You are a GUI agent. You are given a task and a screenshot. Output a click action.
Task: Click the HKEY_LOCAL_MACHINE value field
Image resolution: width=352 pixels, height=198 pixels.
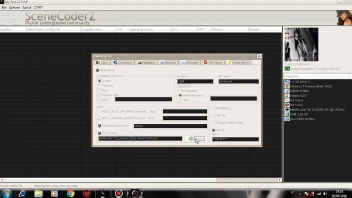tap(185, 111)
